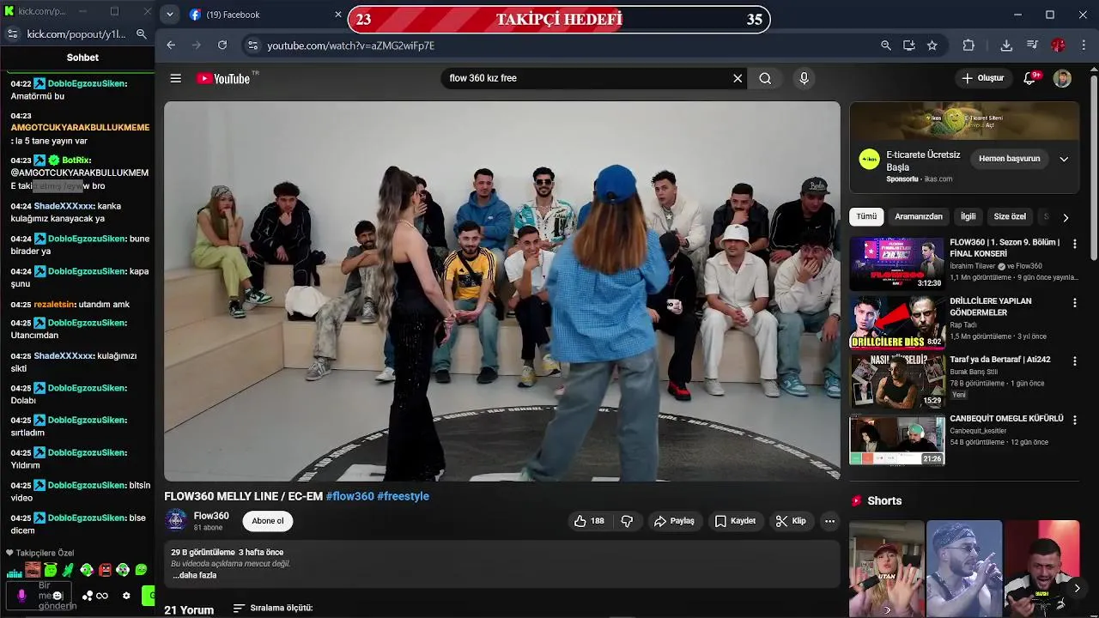This screenshot has height=618, width=1099.
Task: Open Chrome extensions puzzle icon
Action: click(968, 45)
